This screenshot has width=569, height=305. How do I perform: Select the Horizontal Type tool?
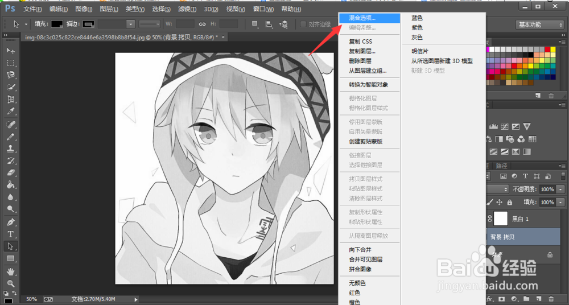(x=10, y=234)
